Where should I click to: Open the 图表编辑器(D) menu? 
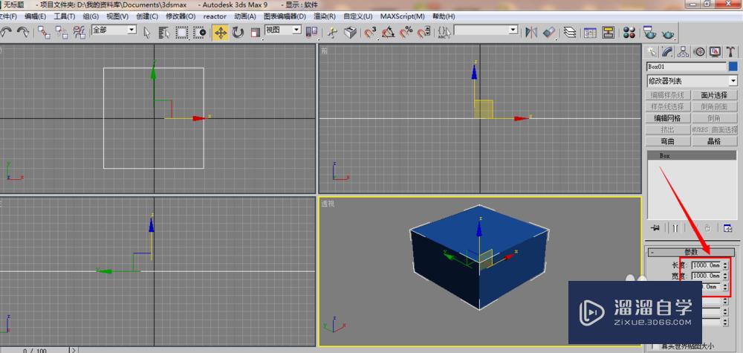click(285, 16)
